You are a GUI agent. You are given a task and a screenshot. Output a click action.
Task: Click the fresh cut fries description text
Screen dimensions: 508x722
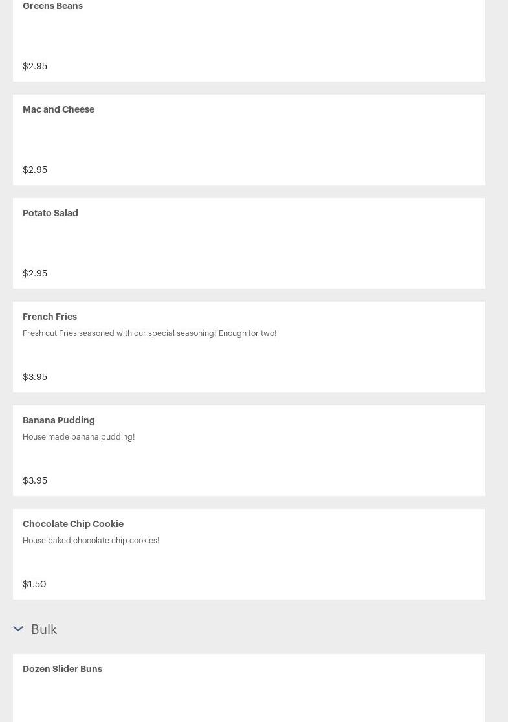(149, 333)
